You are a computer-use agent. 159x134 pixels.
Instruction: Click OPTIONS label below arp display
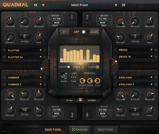point(92,100)
